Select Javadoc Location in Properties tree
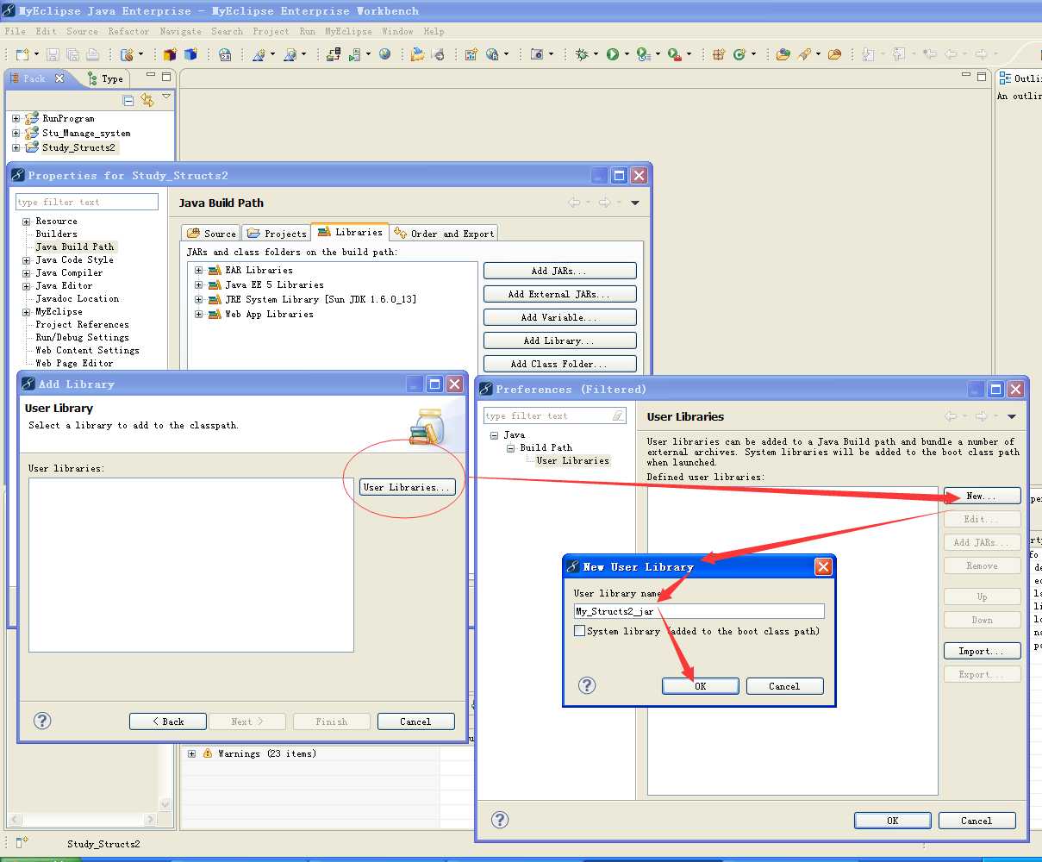 [x=78, y=298]
